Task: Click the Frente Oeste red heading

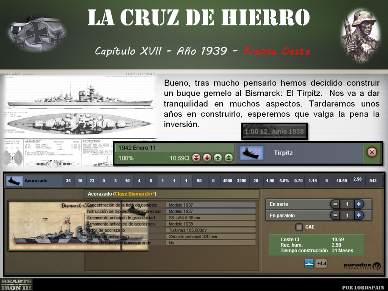Action: coord(277,51)
